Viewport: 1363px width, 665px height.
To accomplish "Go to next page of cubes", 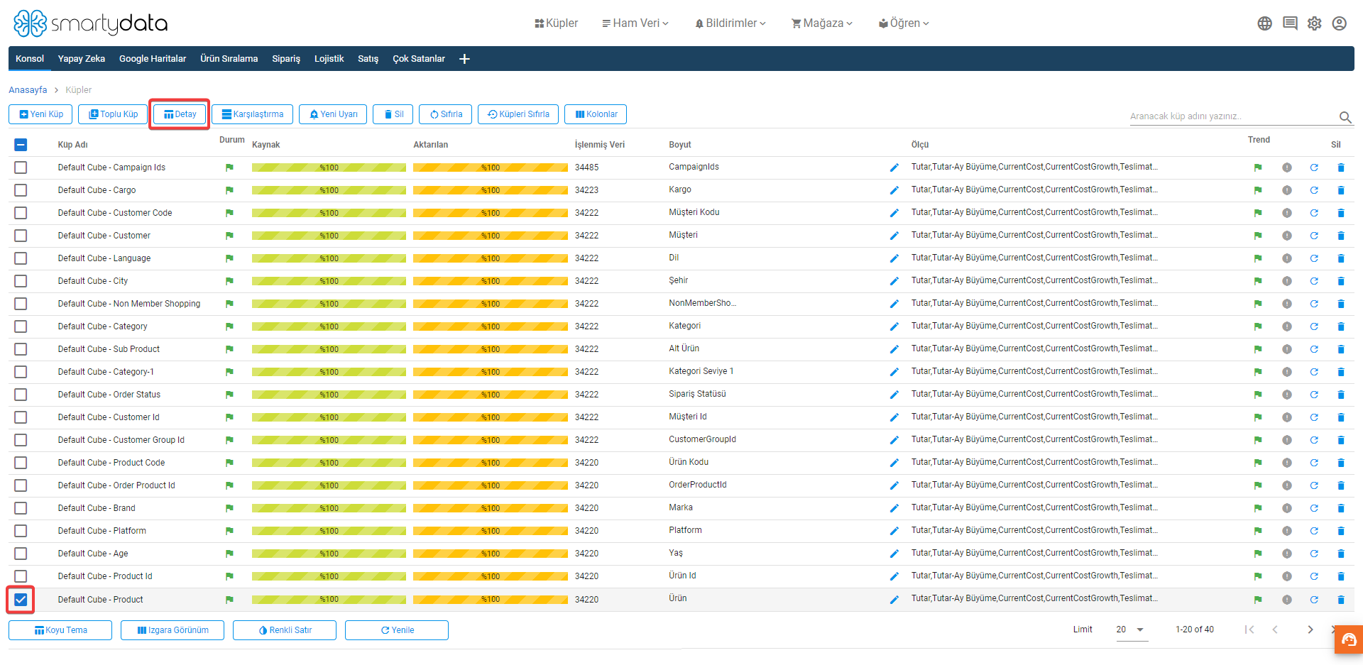I will (1310, 630).
